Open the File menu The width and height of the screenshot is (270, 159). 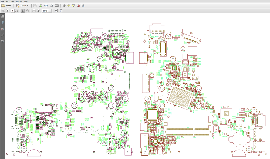tap(2, 1)
